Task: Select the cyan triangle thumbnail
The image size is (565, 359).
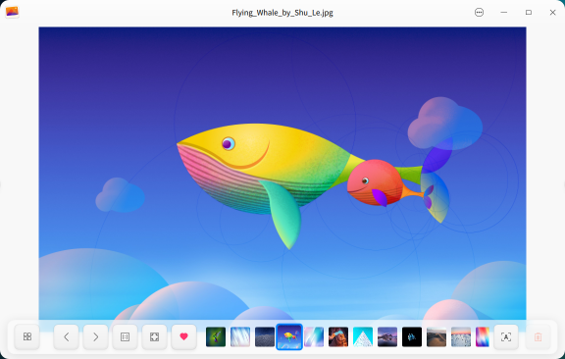Action: tap(363, 336)
